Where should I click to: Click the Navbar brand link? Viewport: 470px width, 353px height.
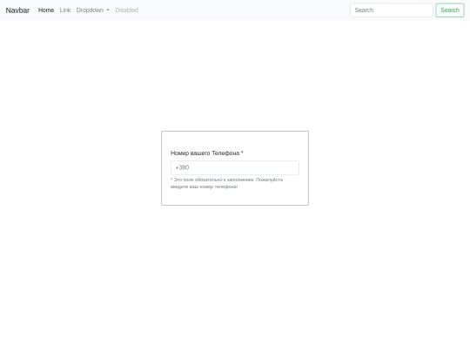(17, 10)
